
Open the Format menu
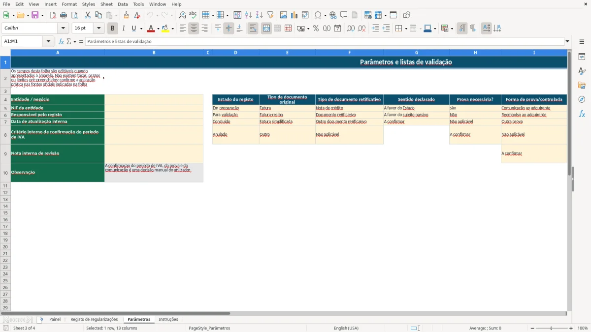69,4
